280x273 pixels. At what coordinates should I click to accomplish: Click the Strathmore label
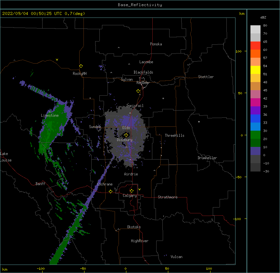(168, 197)
